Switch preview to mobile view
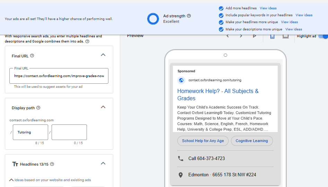This screenshot has width=328, height=187. pyautogui.click(x=272, y=36)
